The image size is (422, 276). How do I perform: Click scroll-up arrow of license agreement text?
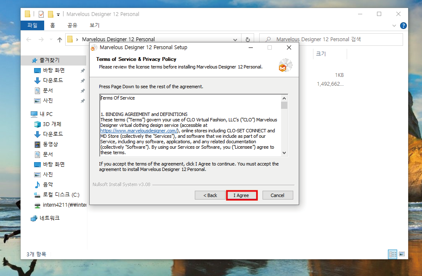(284, 98)
